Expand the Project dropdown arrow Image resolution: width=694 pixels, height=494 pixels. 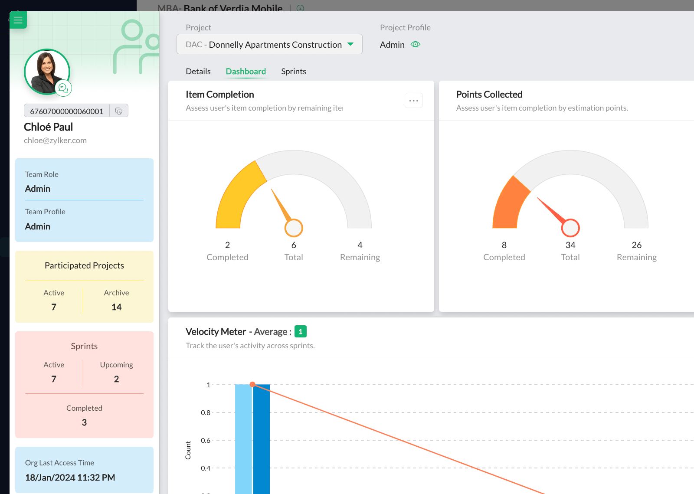(350, 44)
